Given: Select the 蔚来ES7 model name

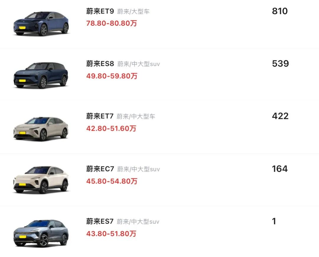Looking at the screenshot, I should [x=100, y=221].
